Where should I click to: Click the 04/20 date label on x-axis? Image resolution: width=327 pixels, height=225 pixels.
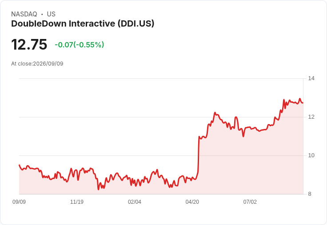192,202
